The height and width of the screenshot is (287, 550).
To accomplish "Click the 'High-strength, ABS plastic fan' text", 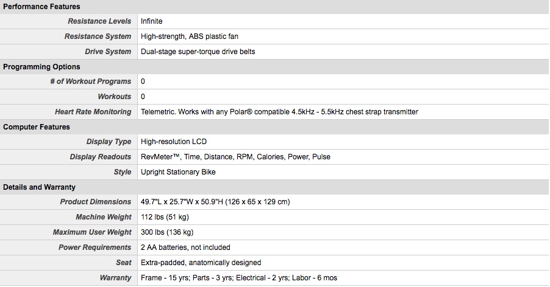I will point(189,36).
